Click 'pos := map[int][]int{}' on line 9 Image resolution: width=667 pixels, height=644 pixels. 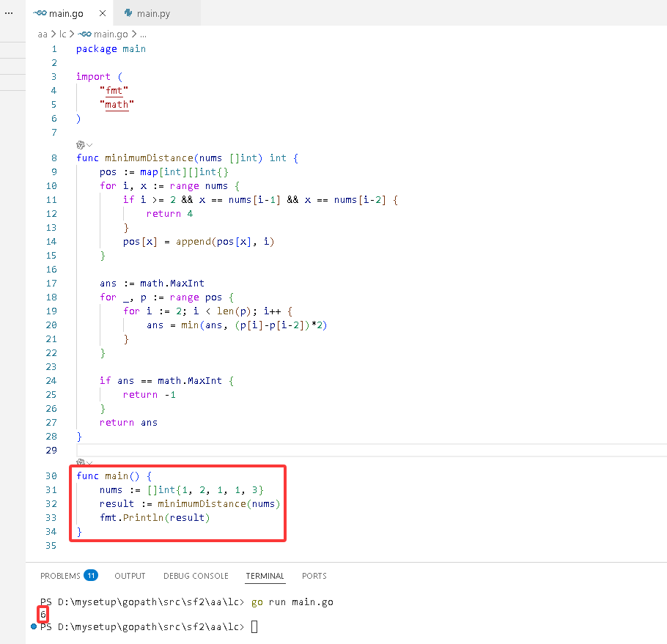(164, 172)
